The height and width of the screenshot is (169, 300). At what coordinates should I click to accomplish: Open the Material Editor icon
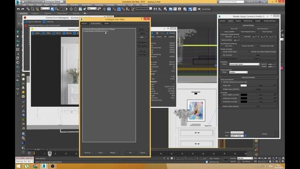click(x=185, y=9)
